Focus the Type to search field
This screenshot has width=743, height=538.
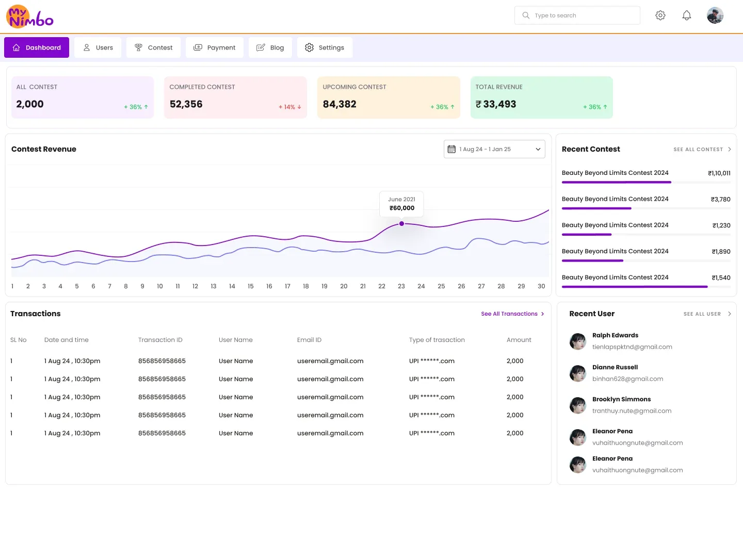coord(577,15)
